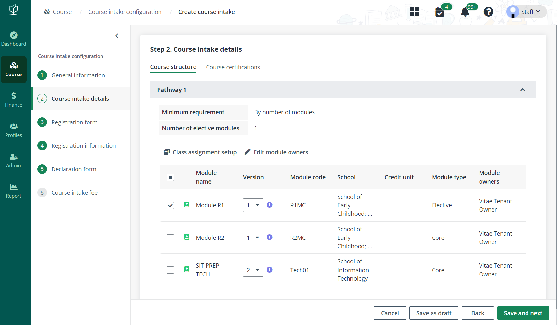Screen dimensions: 557x325
Task: Check the SIT-PREP-TECH checkbox
Action: pyautogui.click(x=170, y=270)
